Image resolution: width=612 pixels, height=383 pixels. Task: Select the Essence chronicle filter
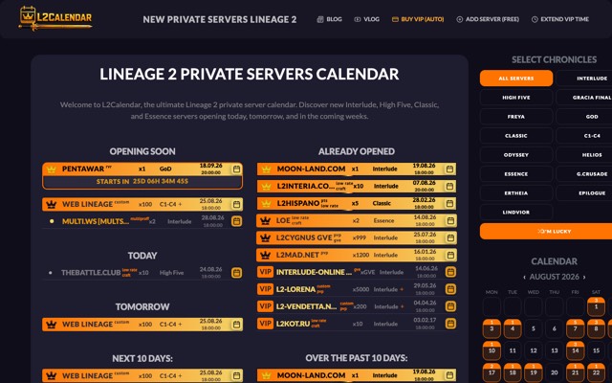516,174
